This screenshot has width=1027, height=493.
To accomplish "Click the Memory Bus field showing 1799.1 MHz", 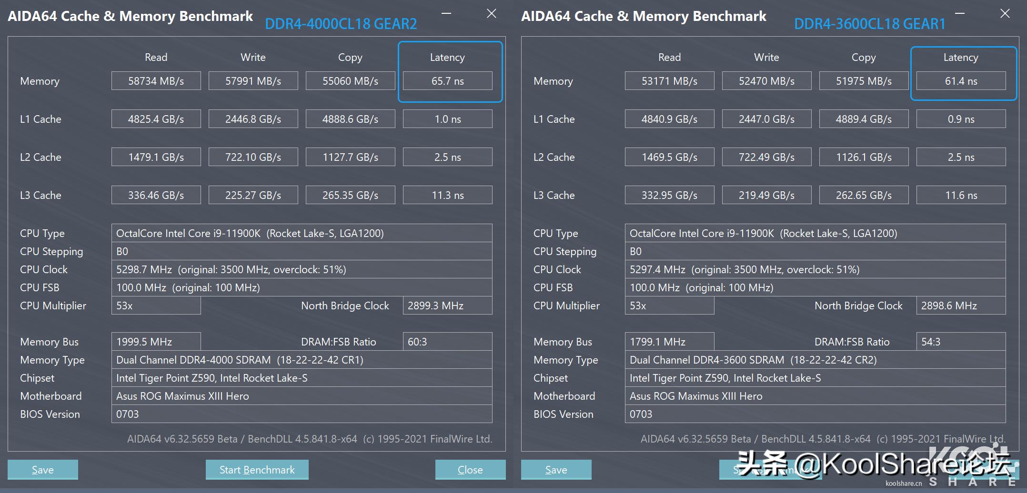I will click(669, 342).
